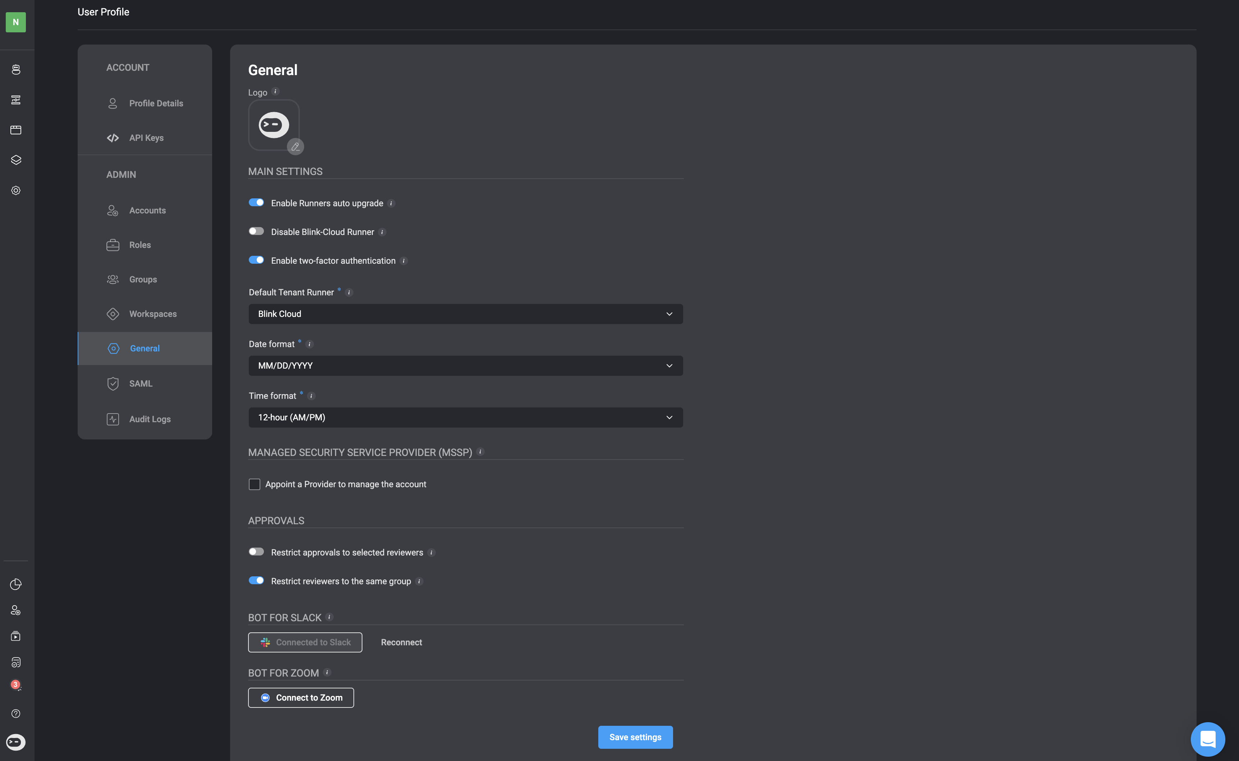Open the pie chart icon in sidebar
The width and height of the screenshot is (1239, 761).
(15, 584)
